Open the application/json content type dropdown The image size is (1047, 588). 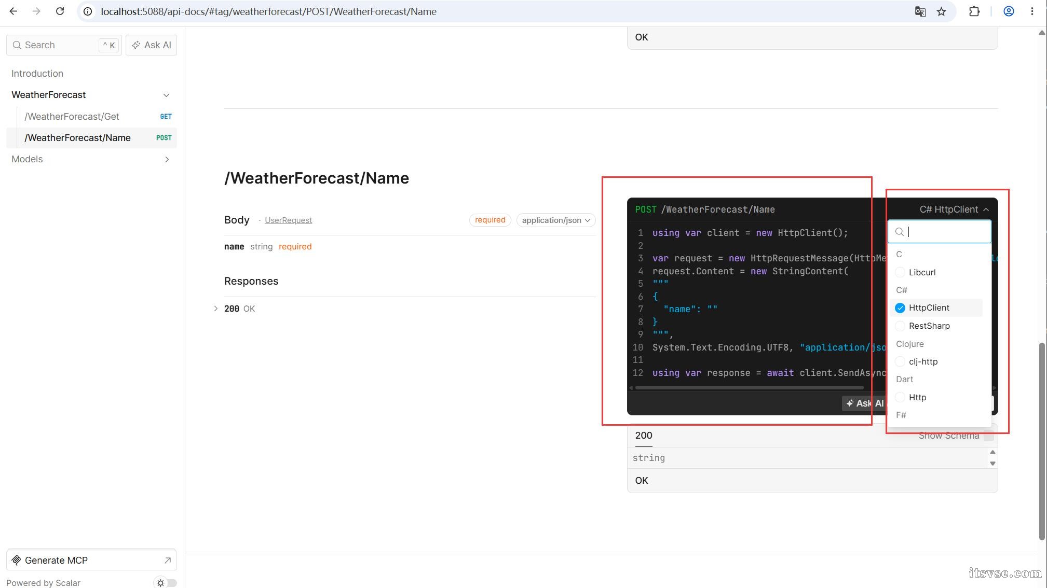pyautogui.click(x=555, y=220)
